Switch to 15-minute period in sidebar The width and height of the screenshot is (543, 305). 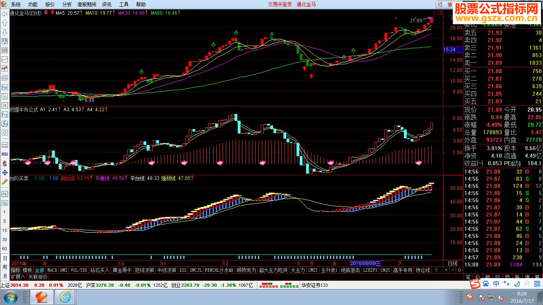click(x=5, y=230)
